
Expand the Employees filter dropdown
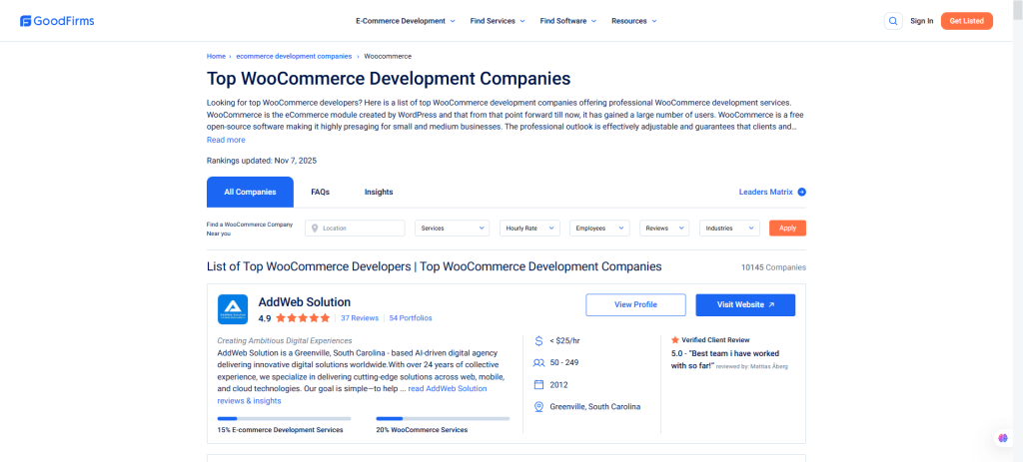pos(599,229)
